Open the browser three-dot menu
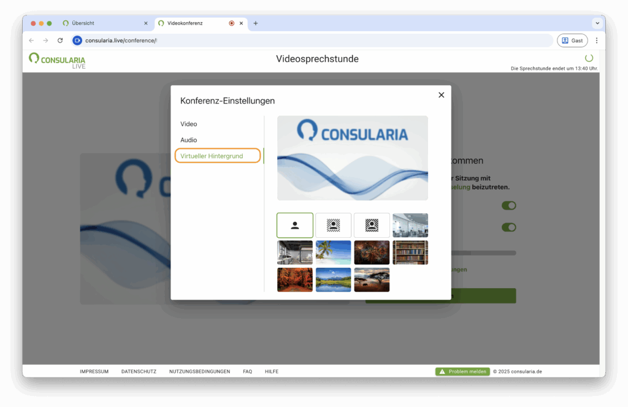Screen dimensions: 628x407 (597, 40)
